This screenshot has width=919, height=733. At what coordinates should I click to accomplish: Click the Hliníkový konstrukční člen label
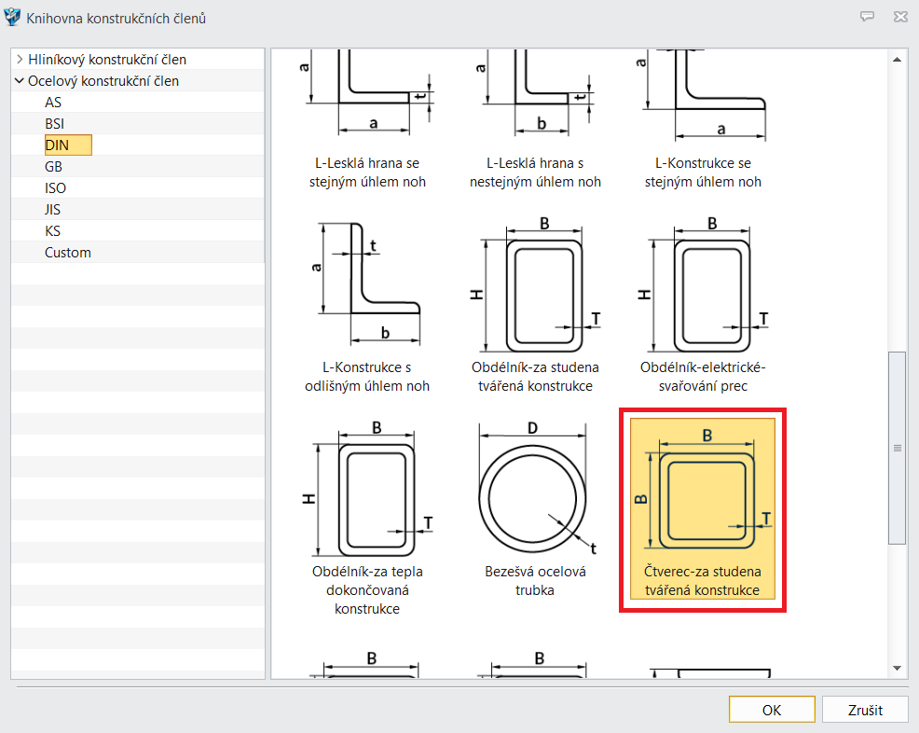107,60
